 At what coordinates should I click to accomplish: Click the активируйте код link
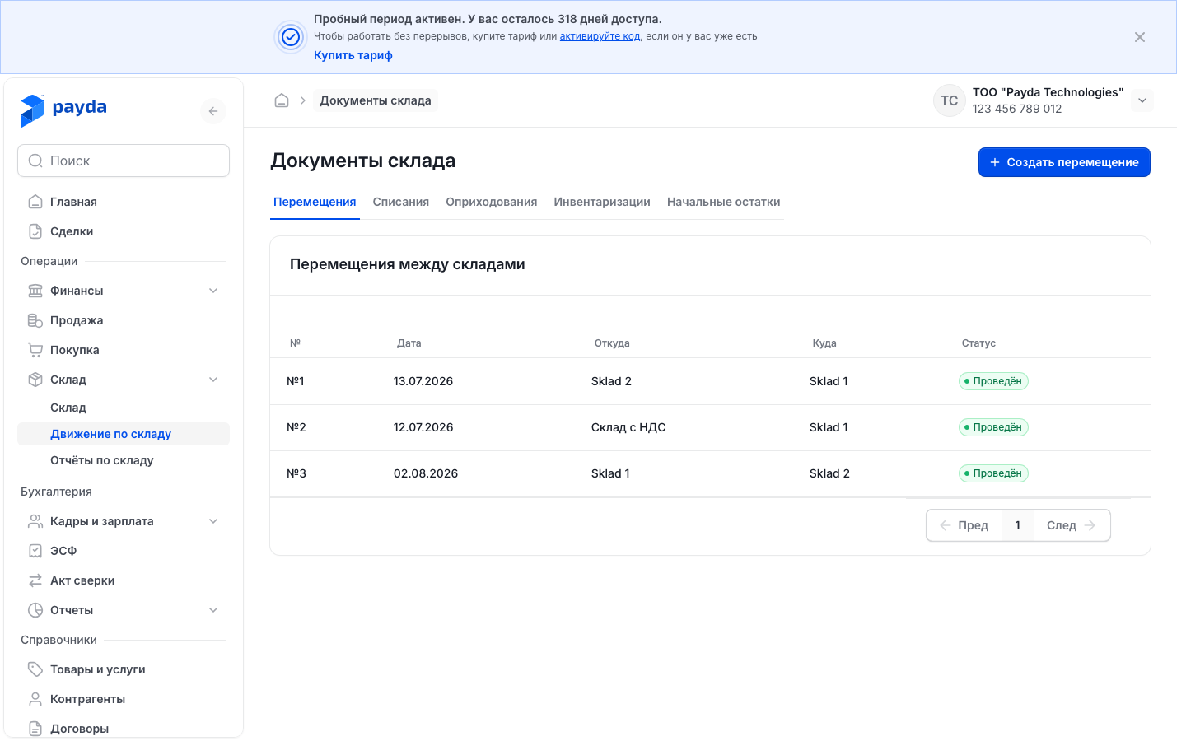600,36
